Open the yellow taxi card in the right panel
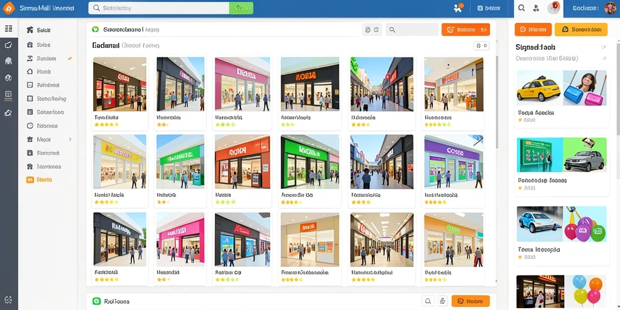 pyautogui.click(x=561, y=98)
